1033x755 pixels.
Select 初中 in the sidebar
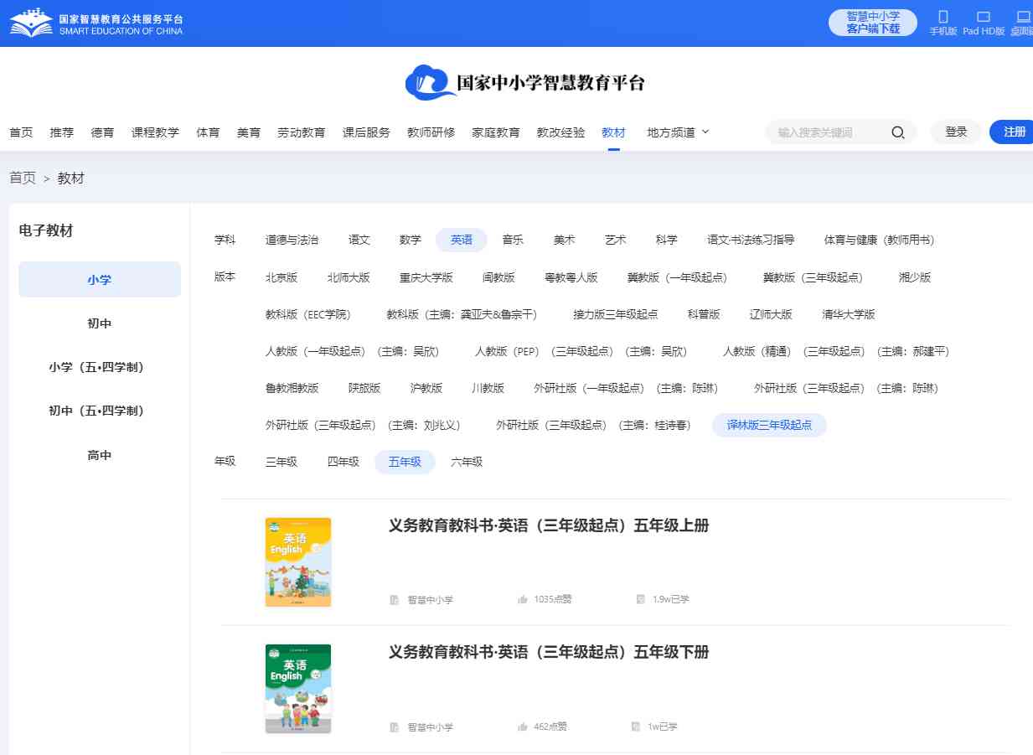pos(100,323)
